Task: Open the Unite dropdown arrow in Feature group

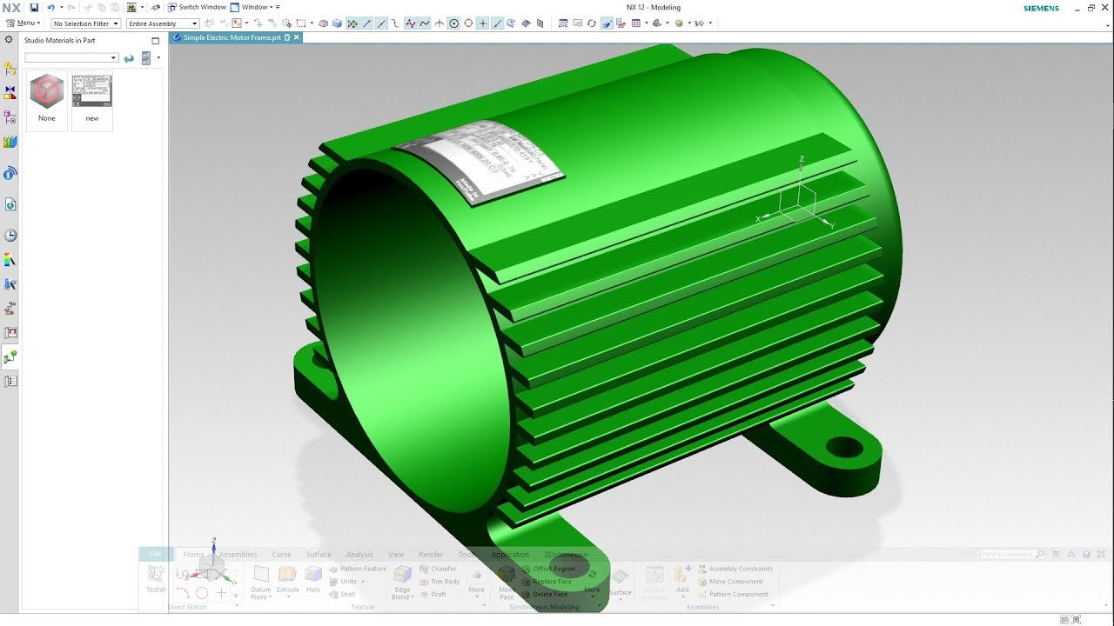Action: [x=362, y=582]
